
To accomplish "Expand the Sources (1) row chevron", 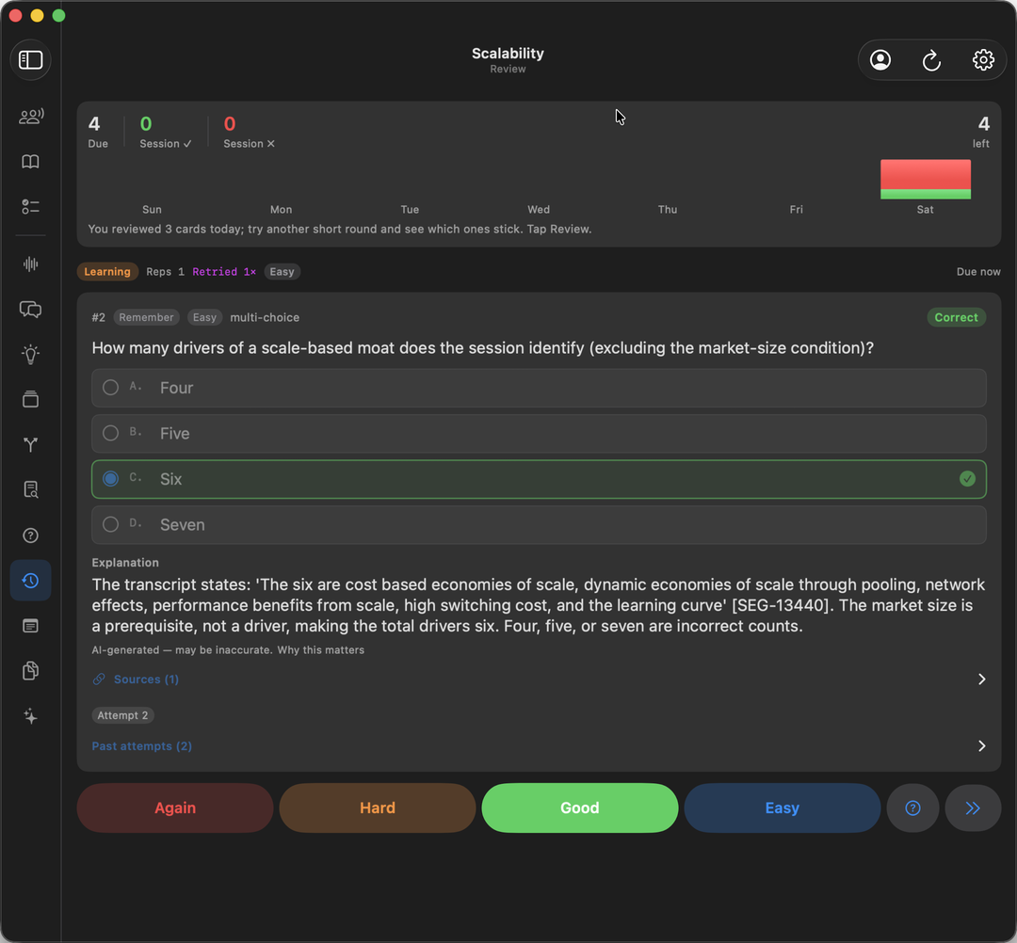I will (x=981, y=679).
